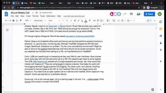Screen dimensions: 166x93
Task: Open the Insert menu
Action: [x=28, y=16]
